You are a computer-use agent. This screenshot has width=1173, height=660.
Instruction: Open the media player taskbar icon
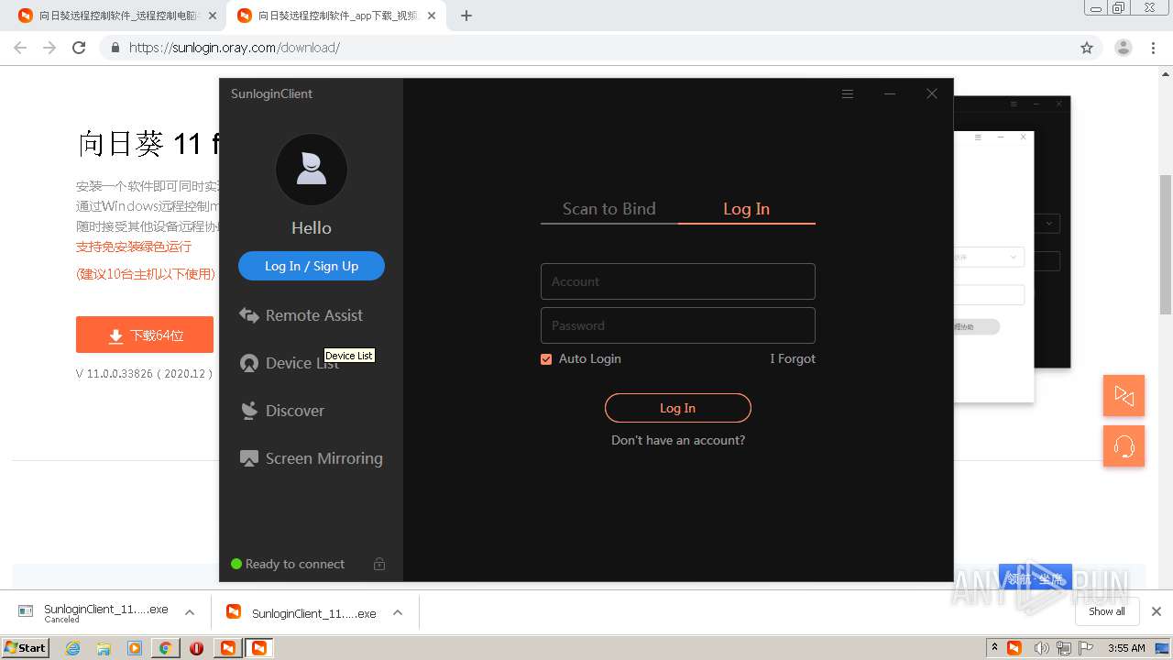tap(135, 648)
